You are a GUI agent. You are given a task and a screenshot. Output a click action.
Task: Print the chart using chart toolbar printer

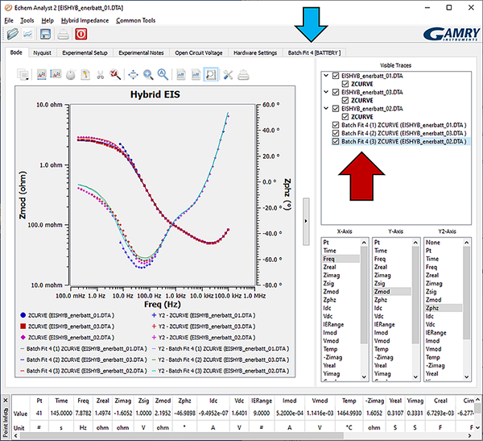pos(243,75)
